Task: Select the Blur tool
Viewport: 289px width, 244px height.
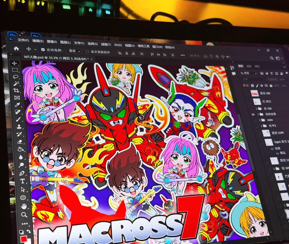Action: coord(21,157)
